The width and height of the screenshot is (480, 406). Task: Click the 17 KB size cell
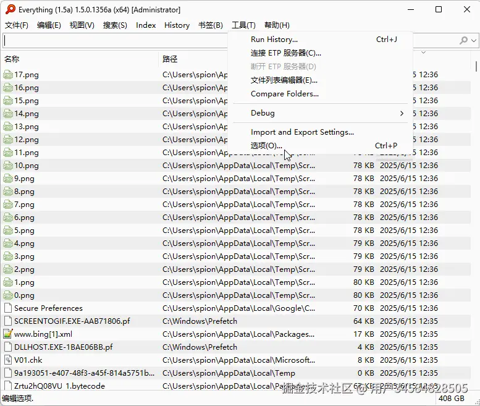click(364, 334)
